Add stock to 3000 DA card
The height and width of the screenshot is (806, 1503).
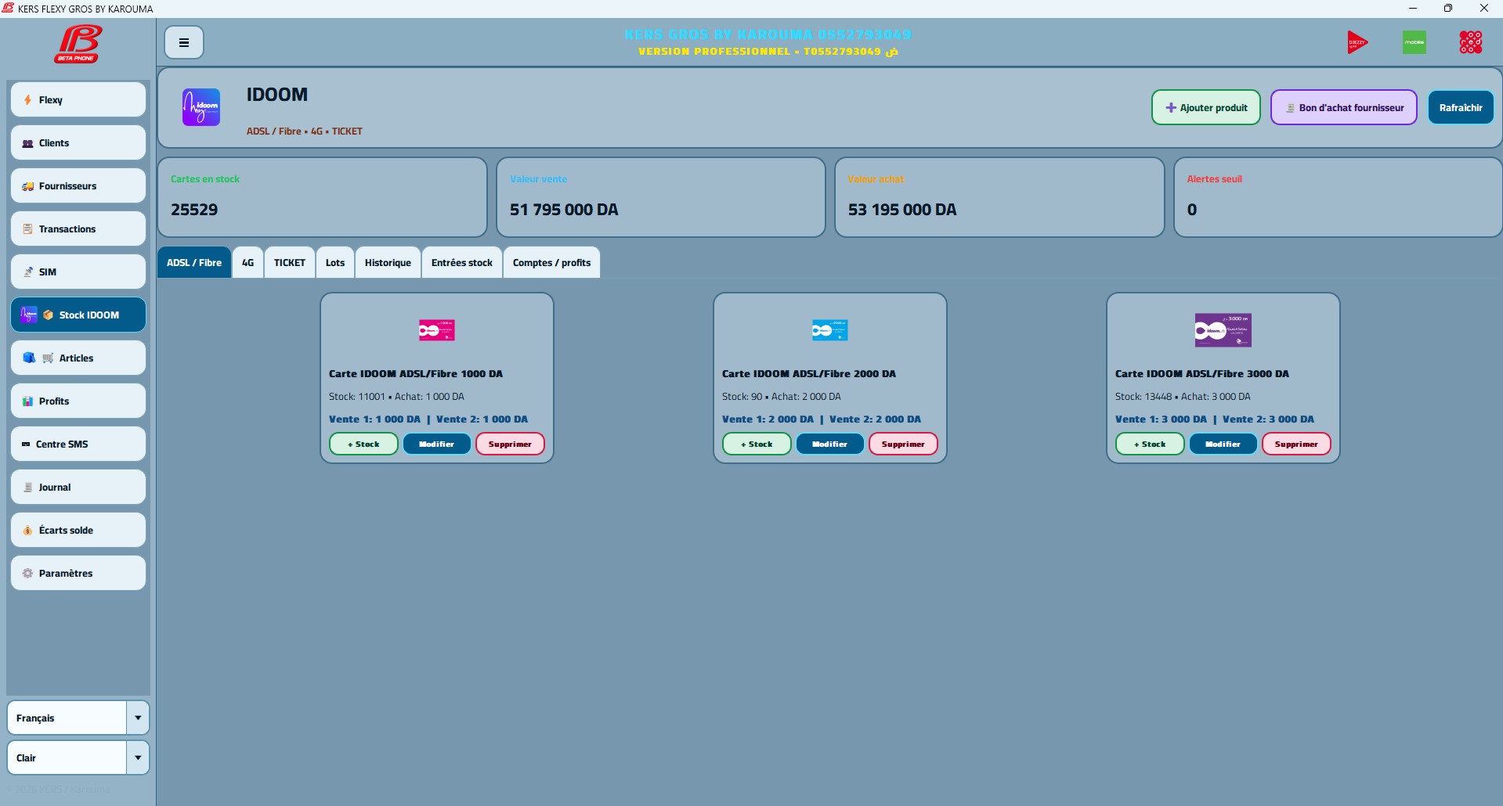click(1150, 444)
